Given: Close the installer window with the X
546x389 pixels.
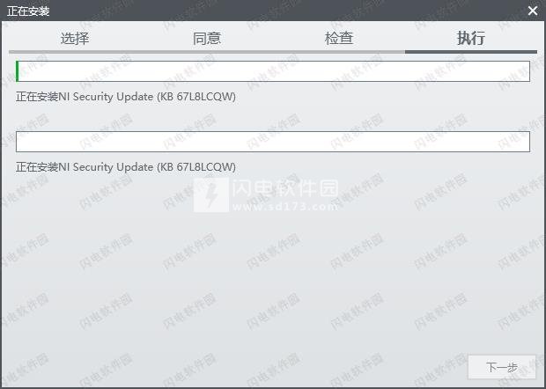Looking at the screenshot, I should click(x=533, y=11).
